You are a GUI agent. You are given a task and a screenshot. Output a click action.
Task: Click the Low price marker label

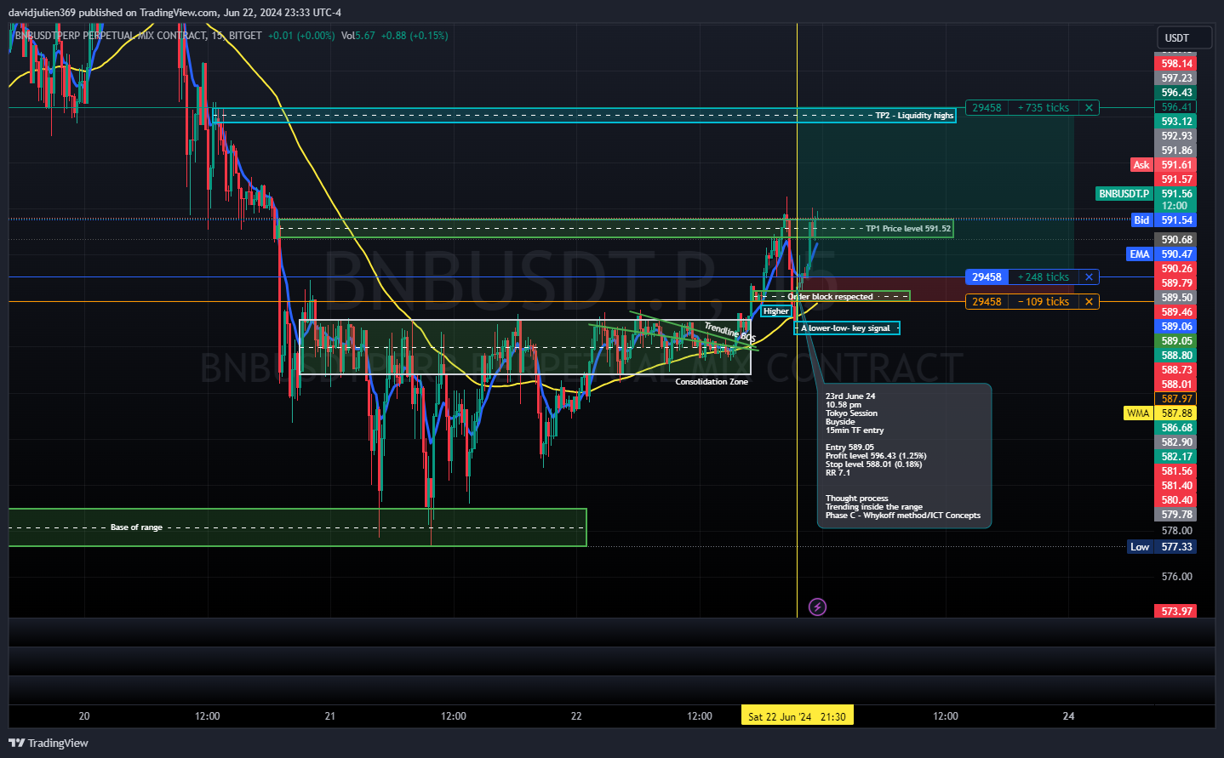[x=1140, y=547]
